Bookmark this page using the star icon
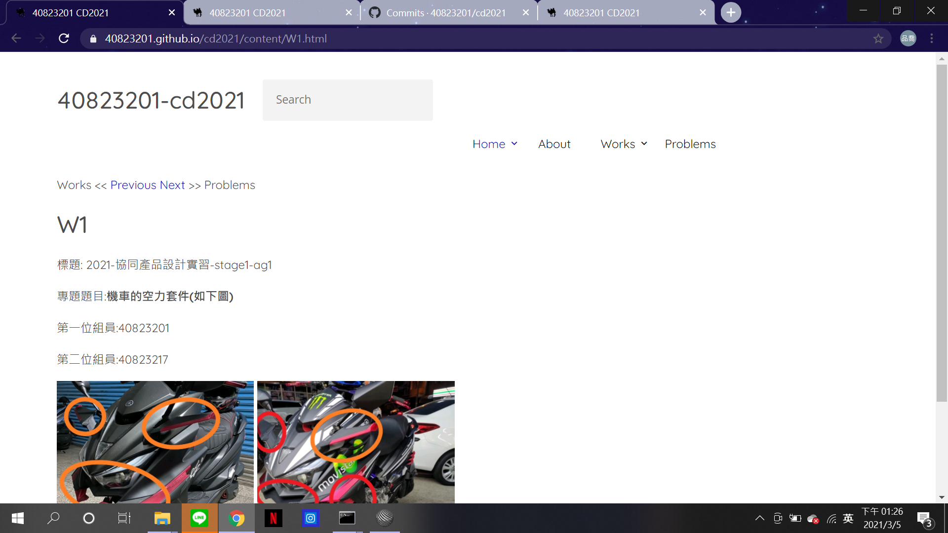948x533 pixels. (x=878, y=38)
